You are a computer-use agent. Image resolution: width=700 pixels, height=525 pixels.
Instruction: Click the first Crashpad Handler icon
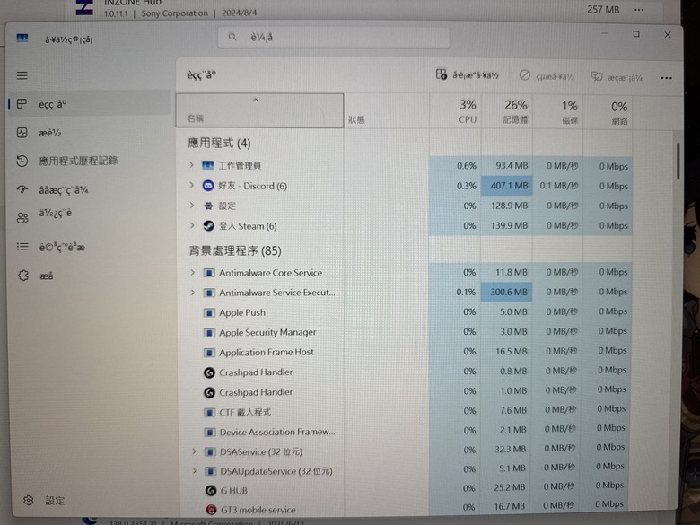click(x=209, y=372)
